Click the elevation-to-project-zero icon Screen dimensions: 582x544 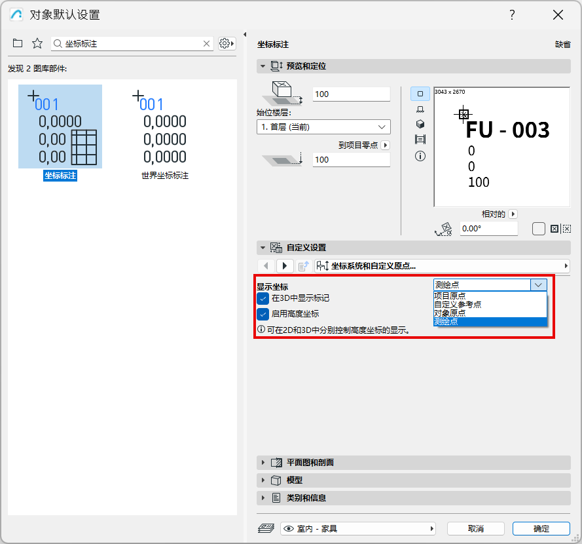(x=282, y=159)
